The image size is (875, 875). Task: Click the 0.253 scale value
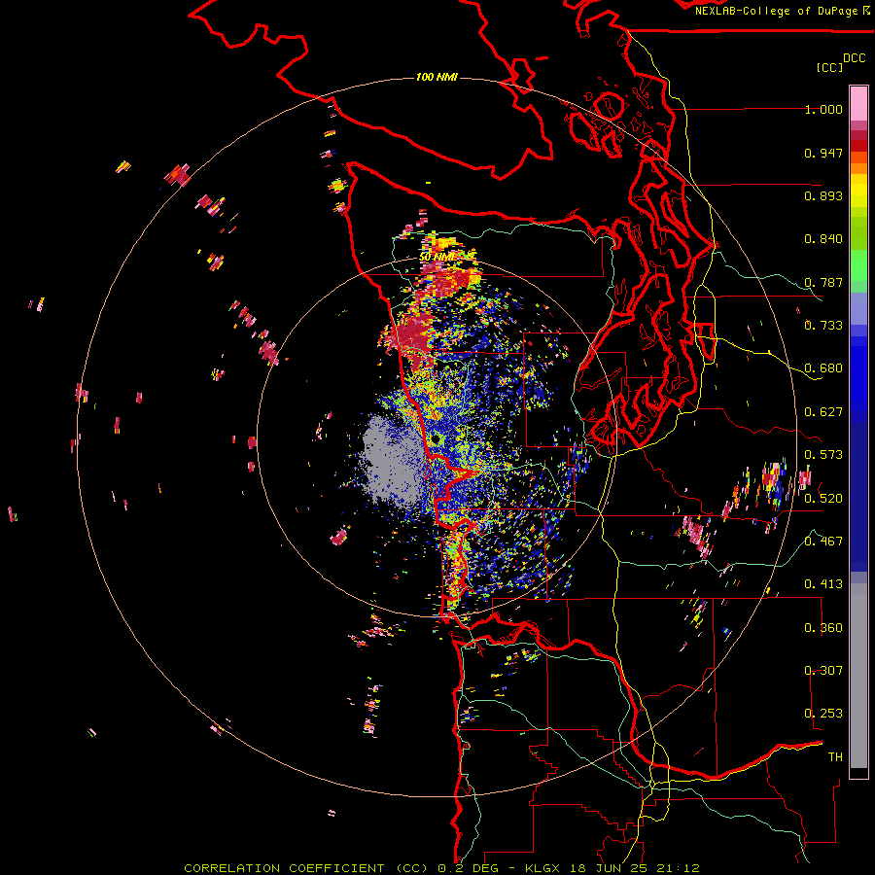[823, 714]
